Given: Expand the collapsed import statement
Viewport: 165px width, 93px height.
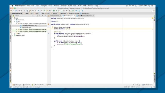Looking at the screenshot, I should point(57,21).
